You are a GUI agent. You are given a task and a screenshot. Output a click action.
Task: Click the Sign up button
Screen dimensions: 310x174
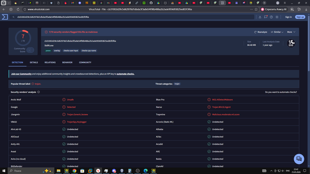[x=300, y=17]
